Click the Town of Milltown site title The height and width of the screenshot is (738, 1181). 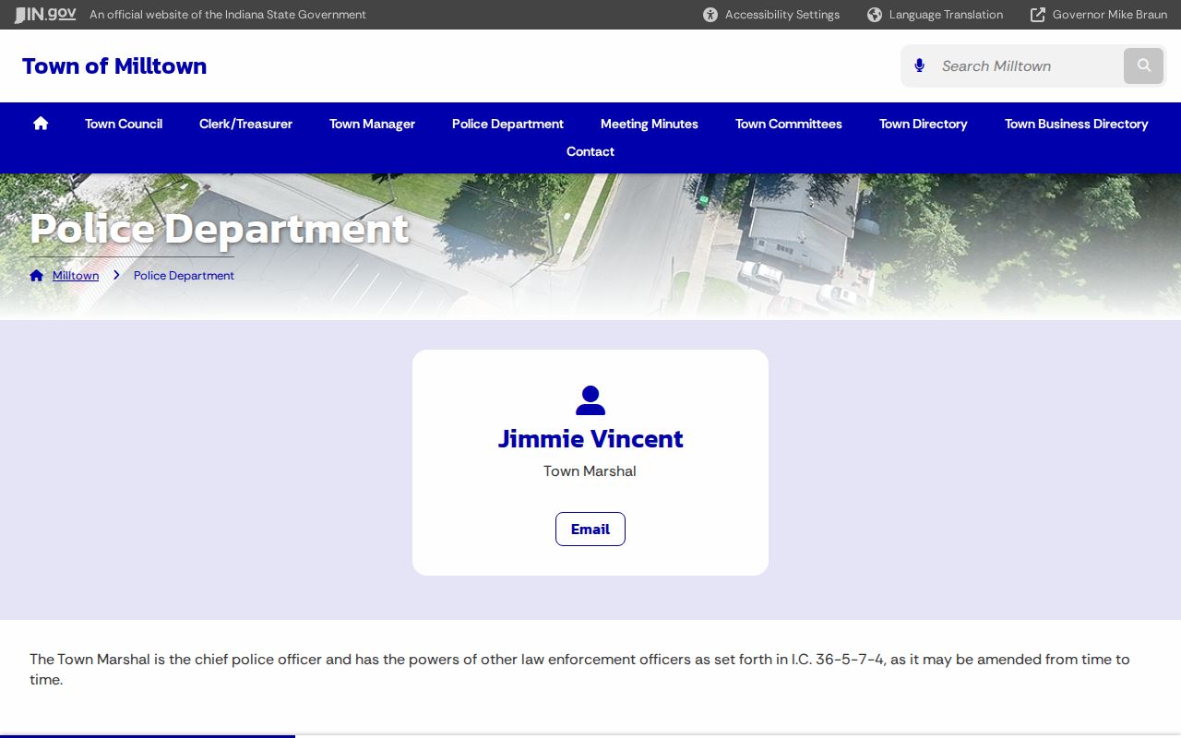[x=114, y=66]
